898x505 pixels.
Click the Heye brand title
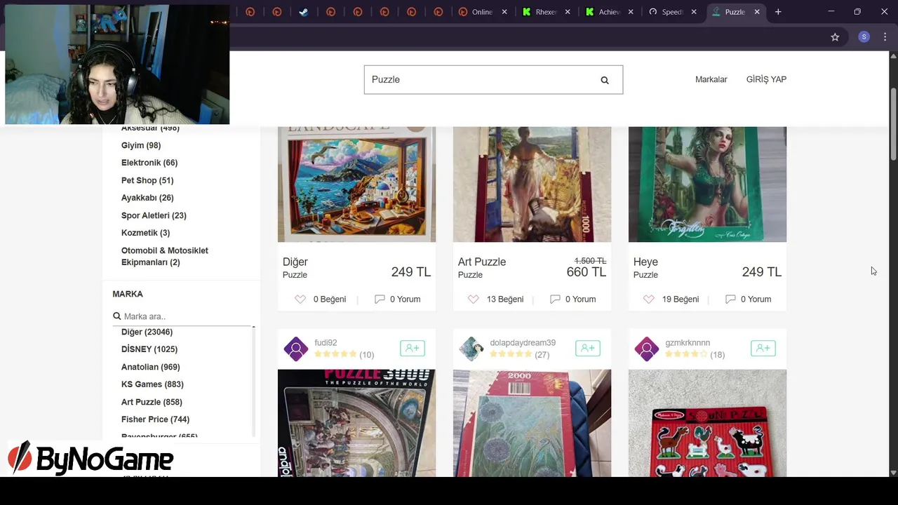645,262
